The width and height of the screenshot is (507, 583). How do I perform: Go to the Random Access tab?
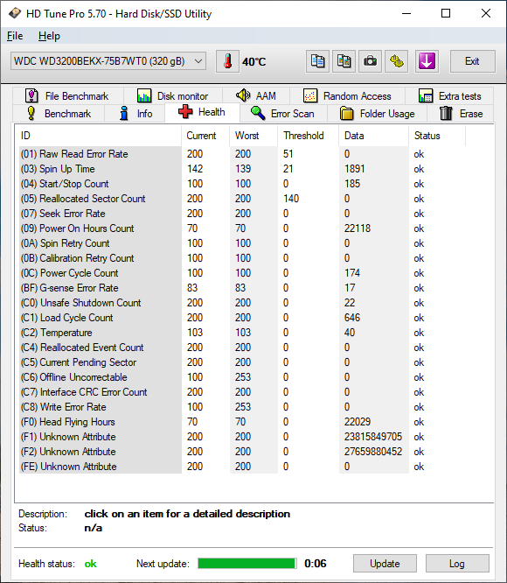[x=347, y=96]
